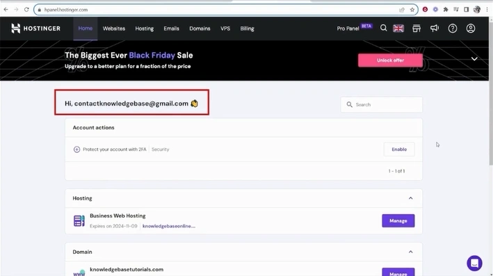Collapse the Black Friday banner chevron
Screen dimensions: 493x276
click(474, 59)
